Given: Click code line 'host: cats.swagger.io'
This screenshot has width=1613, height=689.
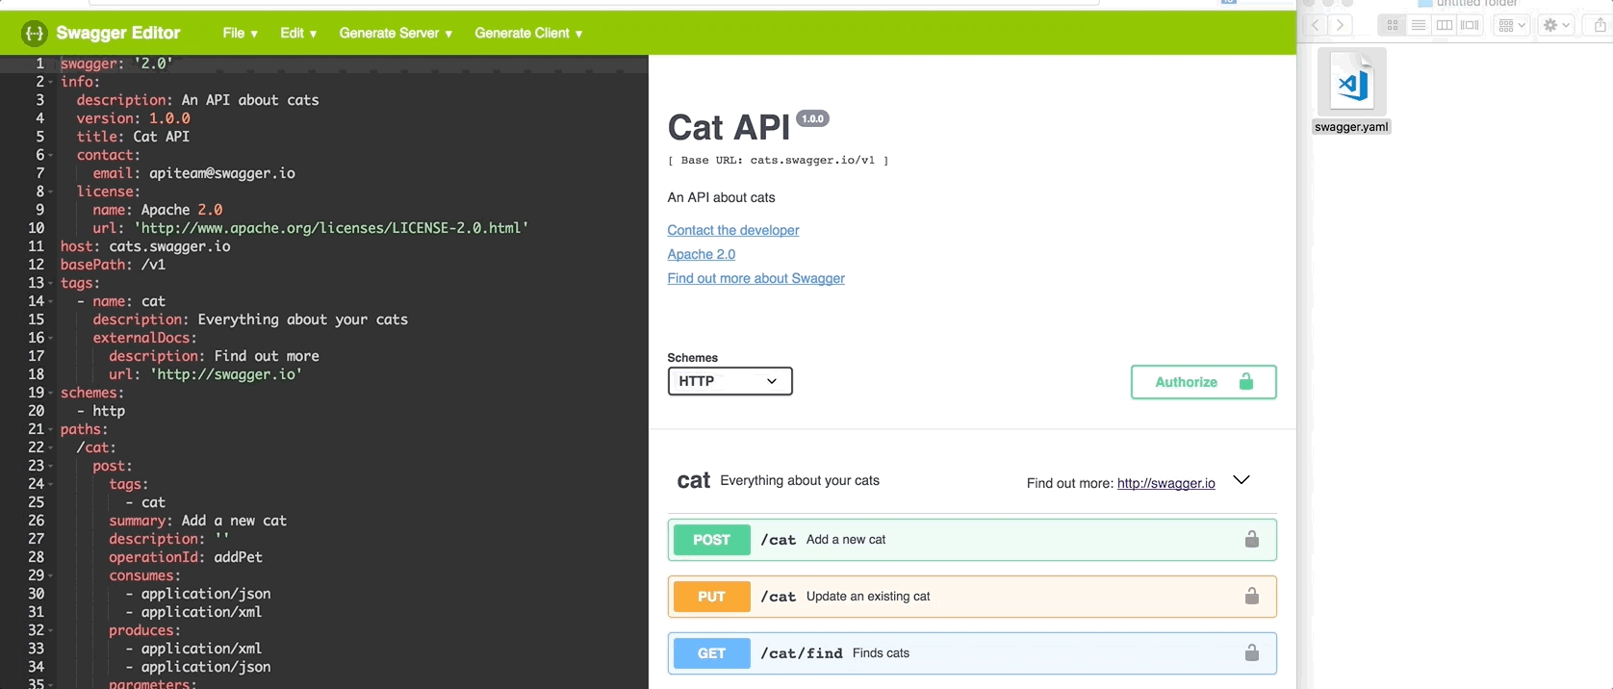Looking at the screenshot, I should (145, 246).
